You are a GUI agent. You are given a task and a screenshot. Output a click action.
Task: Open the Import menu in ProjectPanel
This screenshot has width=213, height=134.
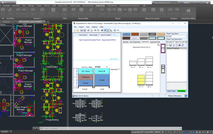[81, 27]
